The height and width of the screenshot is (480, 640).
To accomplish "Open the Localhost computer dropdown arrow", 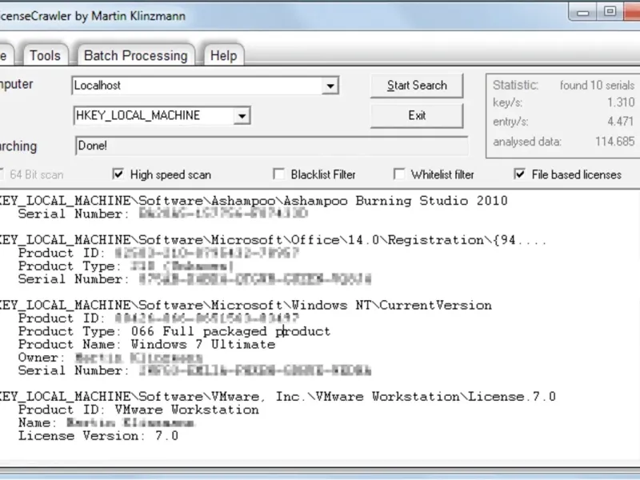I will click(330, 86).
